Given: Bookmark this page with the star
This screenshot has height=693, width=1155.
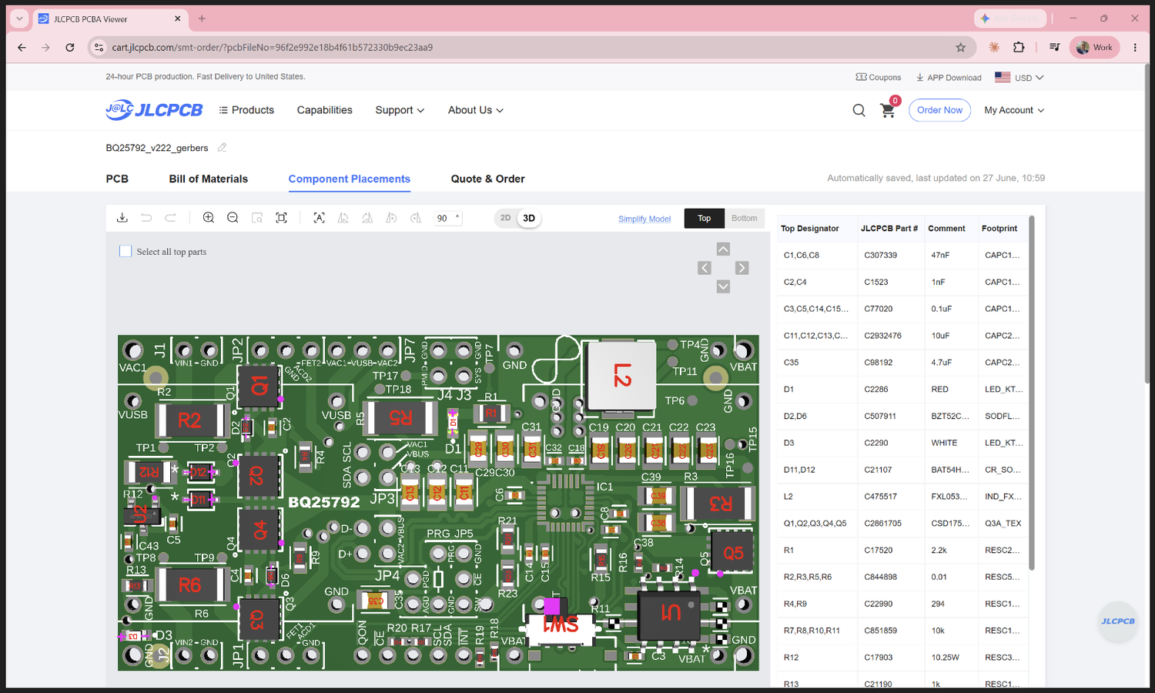Looking at the screenshot, I should [x=961, y=47].
